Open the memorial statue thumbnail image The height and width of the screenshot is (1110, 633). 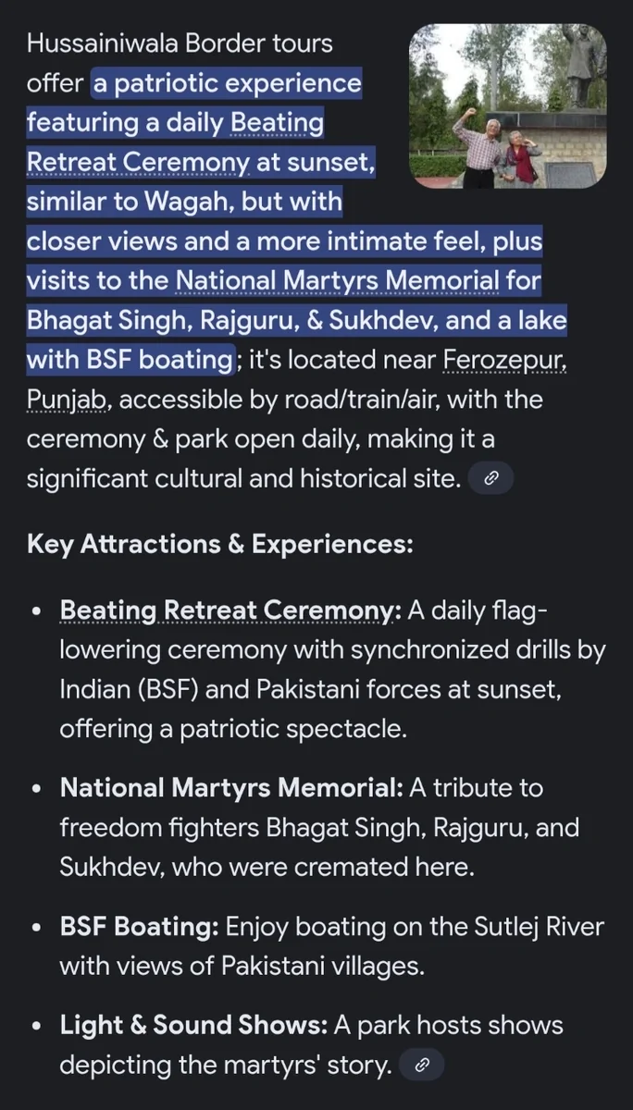tap(507, 106)
